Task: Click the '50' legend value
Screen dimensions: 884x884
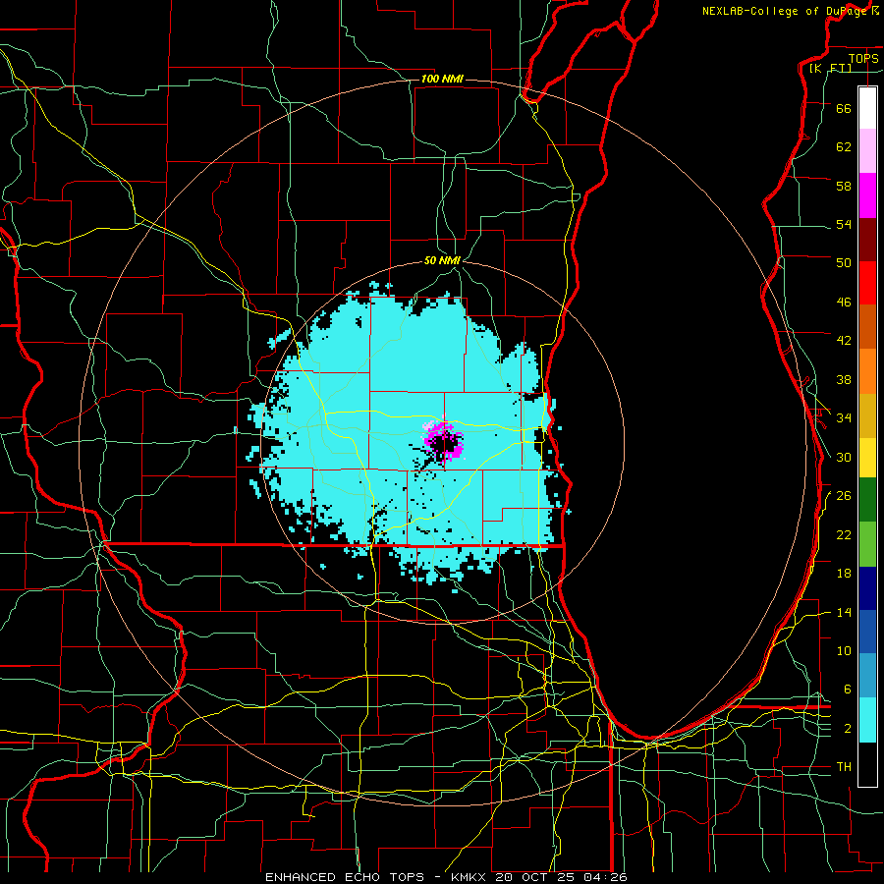Action: pyautogui.click(x=844, y=263)
